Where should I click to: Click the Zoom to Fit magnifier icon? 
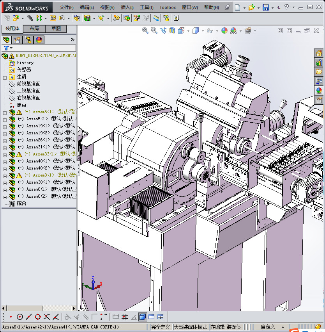coord(145,30)
